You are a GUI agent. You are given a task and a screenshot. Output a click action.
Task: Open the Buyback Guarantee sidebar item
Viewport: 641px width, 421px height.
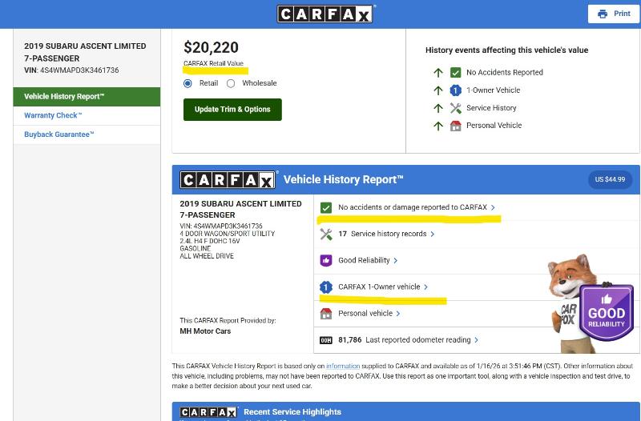point(58,134)
